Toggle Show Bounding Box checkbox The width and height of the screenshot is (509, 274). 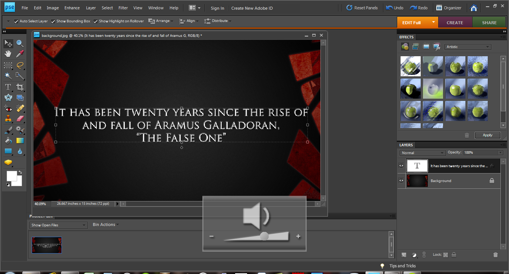pos(53,21)
